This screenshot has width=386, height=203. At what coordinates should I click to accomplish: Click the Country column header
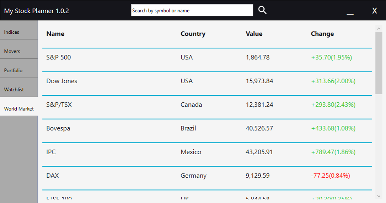tap(193, 34)
